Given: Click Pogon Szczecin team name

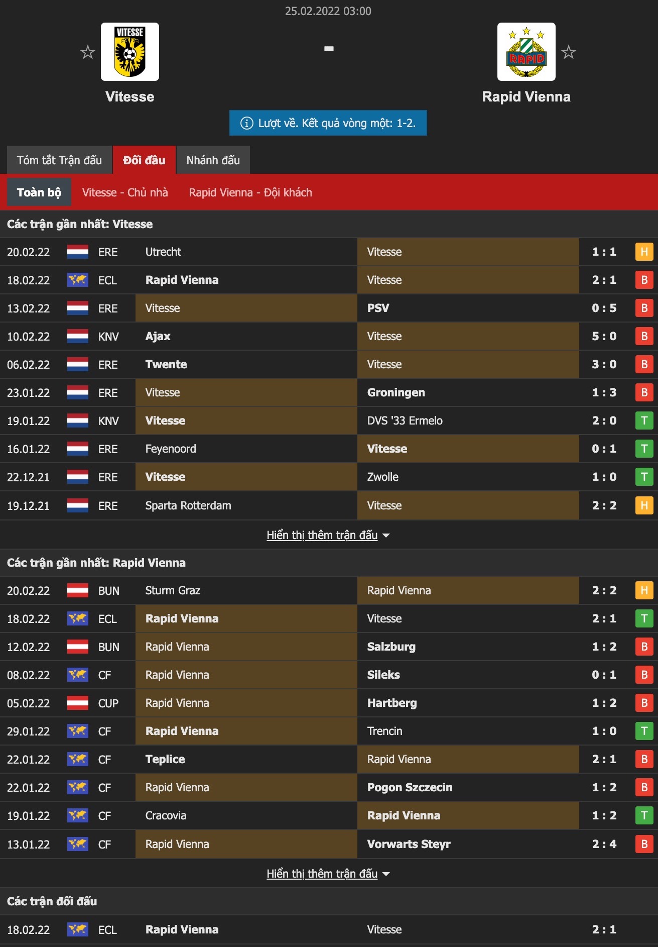Looking at the screenshot, I should [410, 787].
